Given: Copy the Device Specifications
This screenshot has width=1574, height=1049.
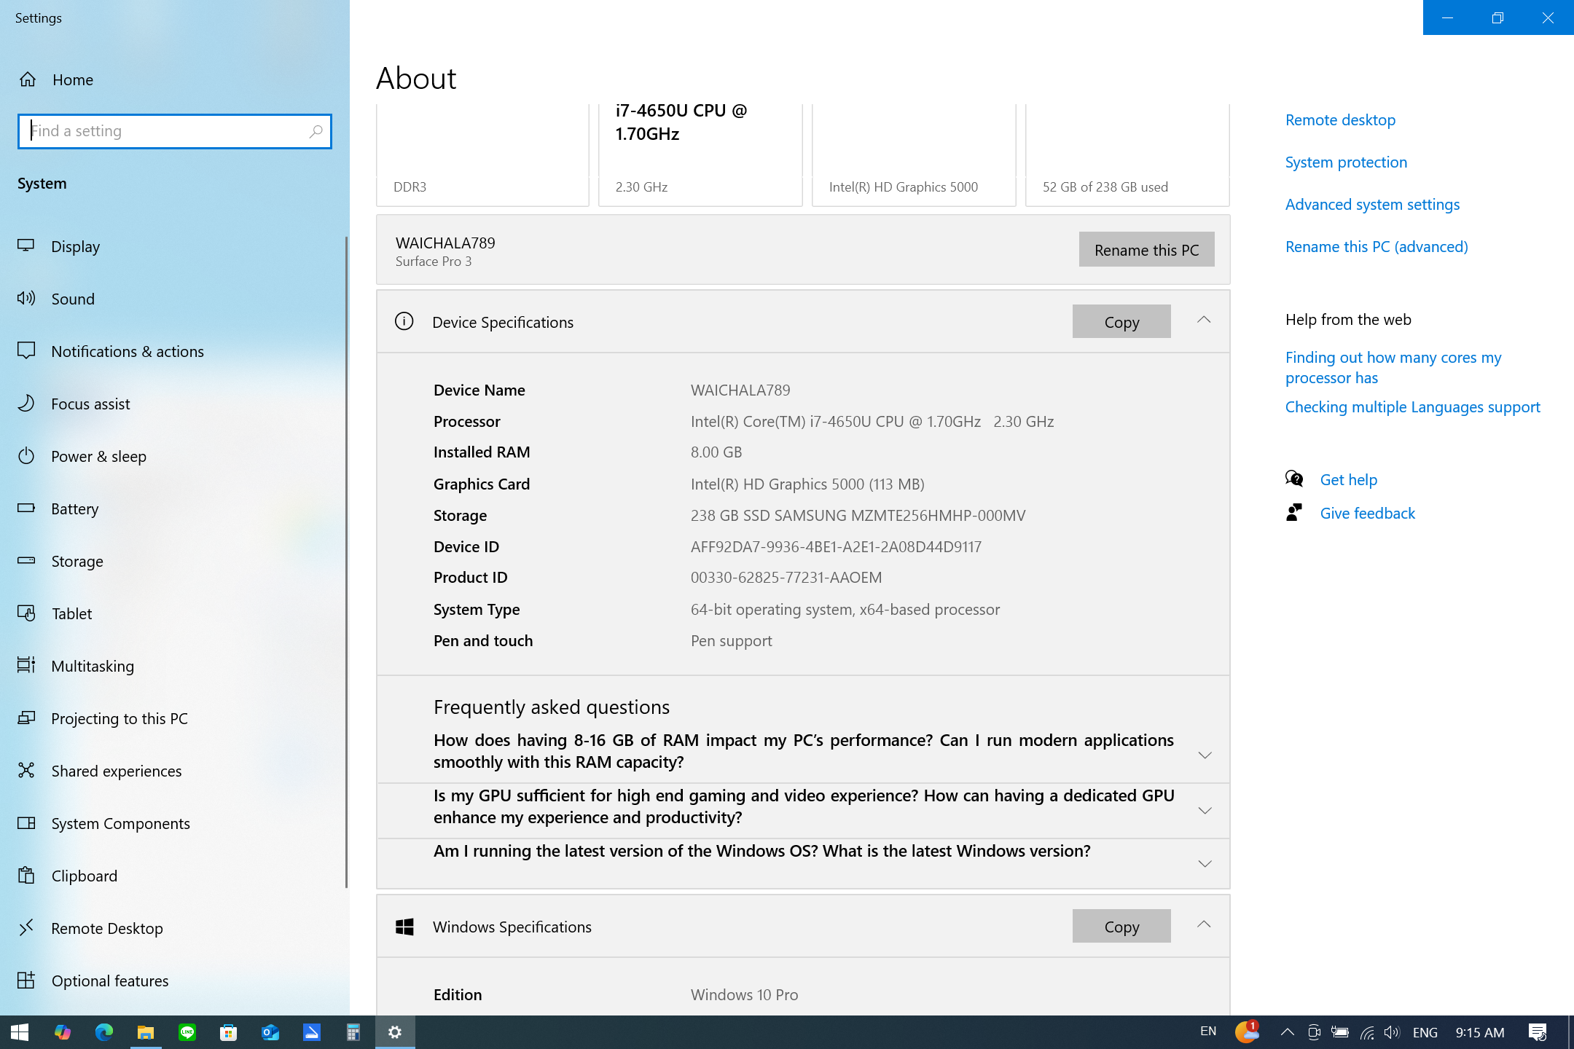Looking at the screenshot, I should 1121,321.
